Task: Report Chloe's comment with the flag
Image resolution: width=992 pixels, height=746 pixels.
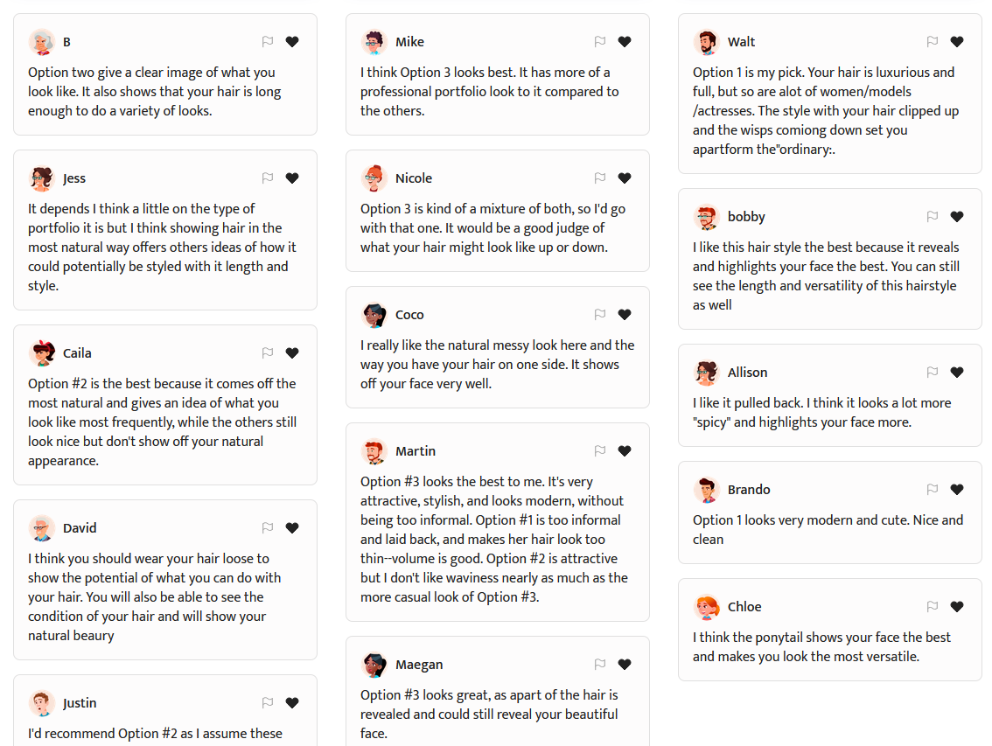Action: [x=933, y=607]
